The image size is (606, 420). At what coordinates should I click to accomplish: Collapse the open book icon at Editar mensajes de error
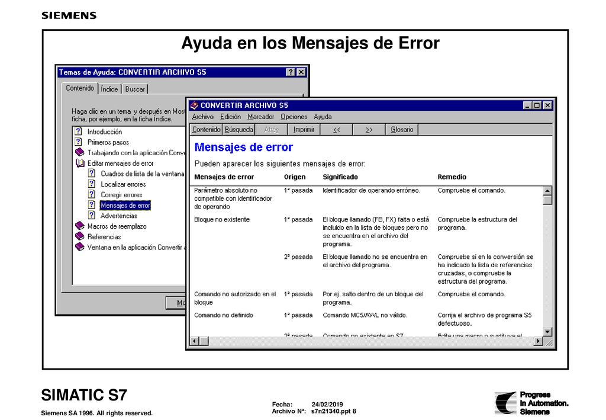pyautogui.click(x=80, y=163)
